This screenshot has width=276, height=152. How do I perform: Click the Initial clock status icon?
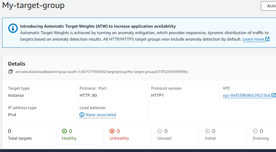(207, 131)
